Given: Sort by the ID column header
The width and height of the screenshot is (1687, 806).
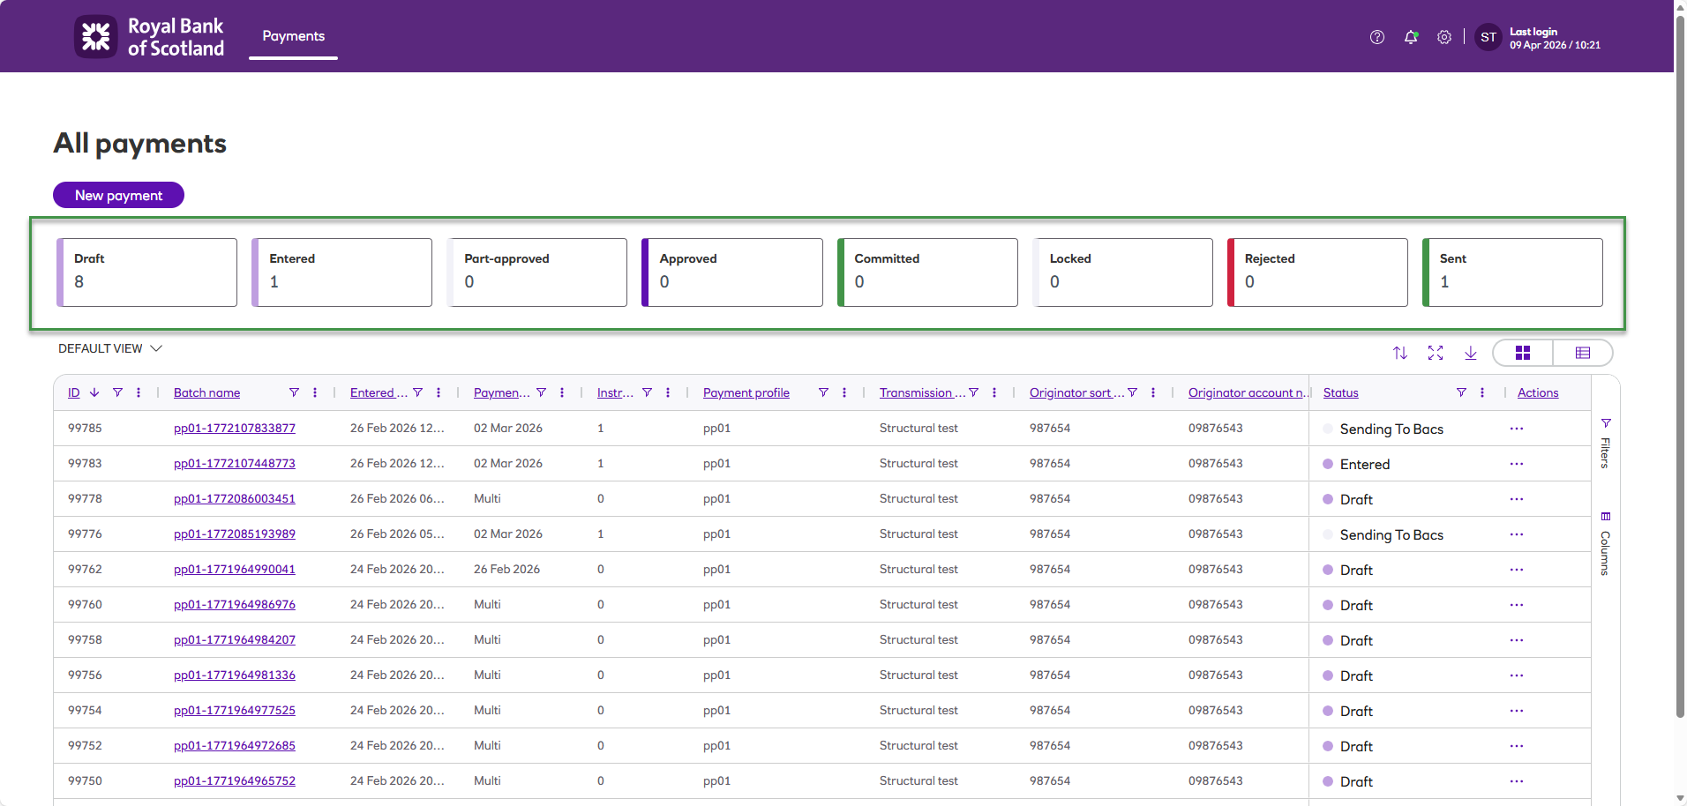Looking at the screenshot, I should pyautogui.click(x=74, y=392).
